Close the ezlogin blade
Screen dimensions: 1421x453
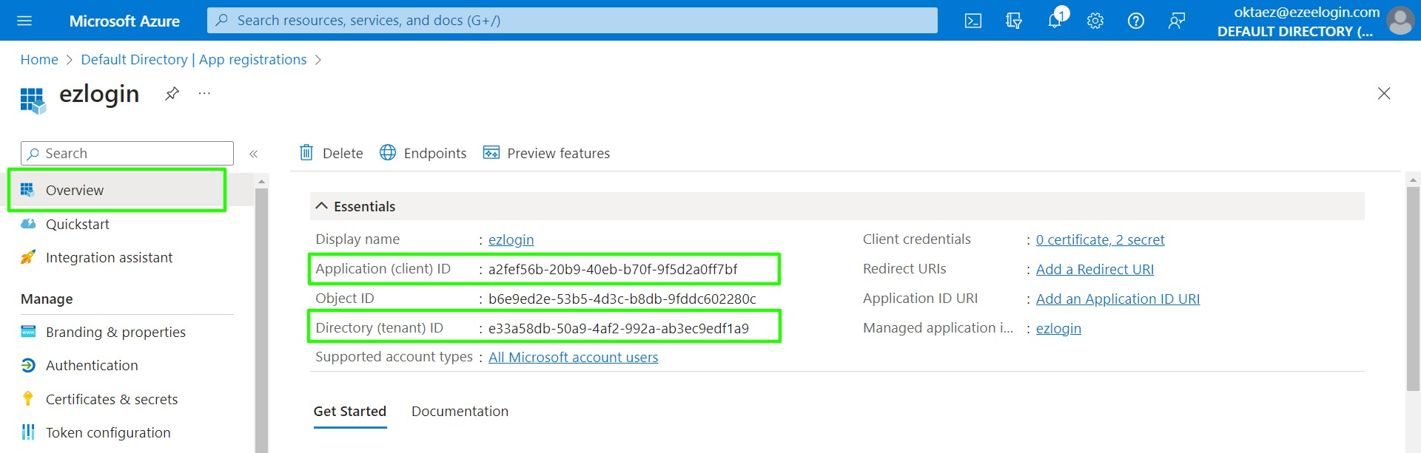point(1384,93)
